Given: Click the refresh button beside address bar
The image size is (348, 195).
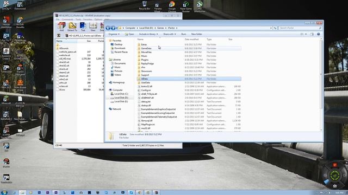Looking at the screenshot, I should pyautogui.click(x=275, y=28).
